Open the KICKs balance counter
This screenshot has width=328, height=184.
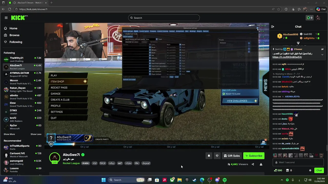pyautogui.click(x=310, y=18)
